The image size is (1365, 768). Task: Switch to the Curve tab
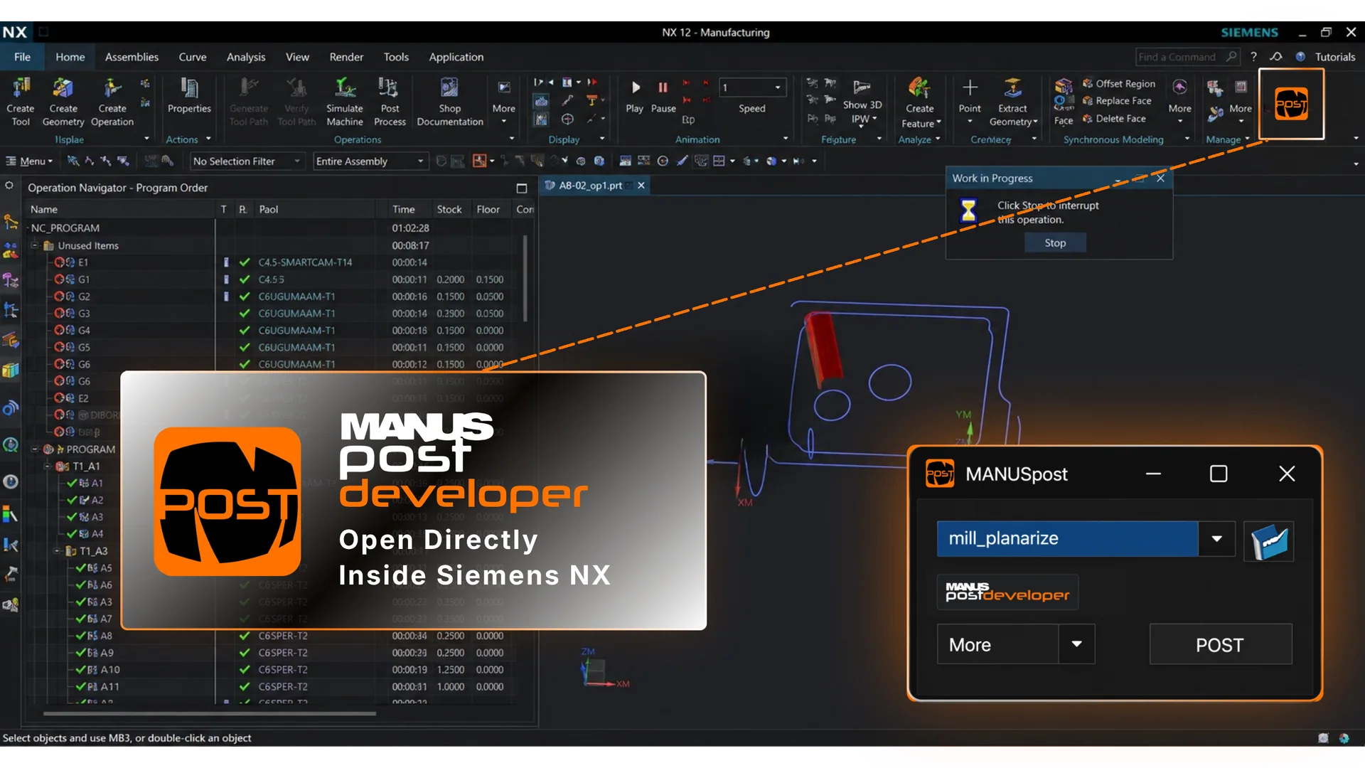(x=193, y=57)
